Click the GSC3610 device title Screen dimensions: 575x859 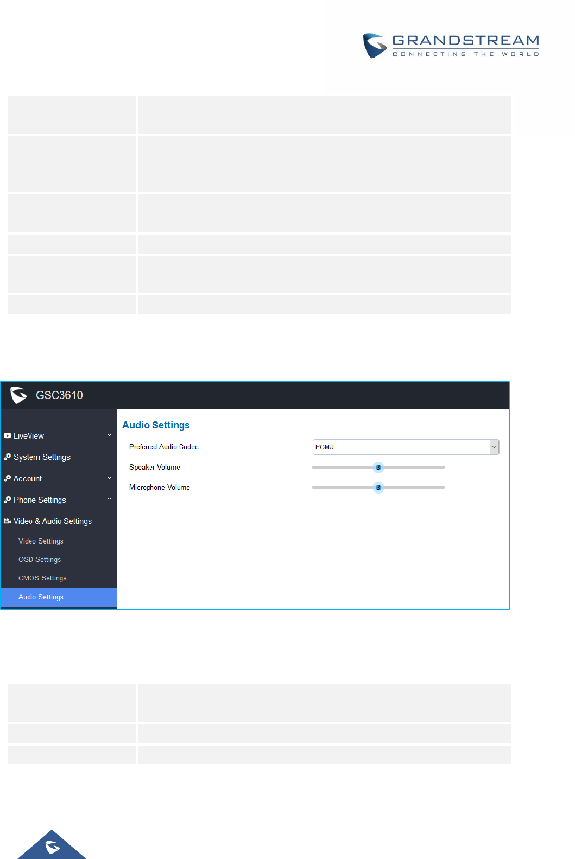(59, 395)
